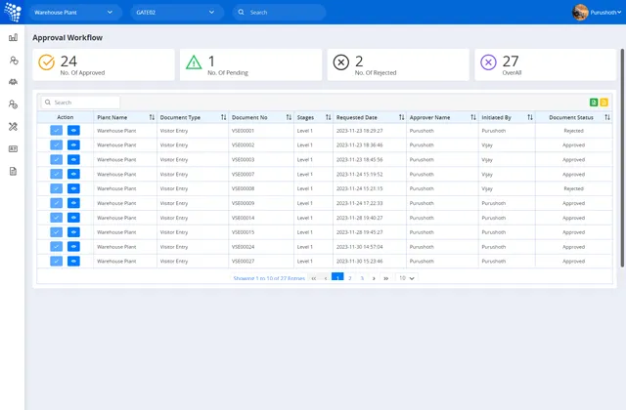Go to previous page arrow

[326, 278]
